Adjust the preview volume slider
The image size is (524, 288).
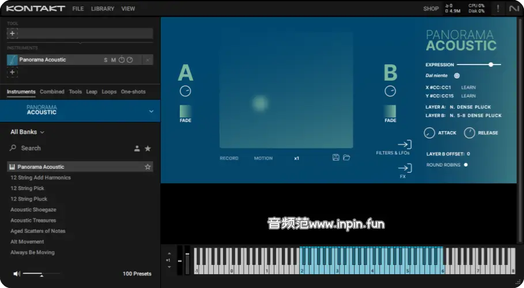[x=42, y=274]
